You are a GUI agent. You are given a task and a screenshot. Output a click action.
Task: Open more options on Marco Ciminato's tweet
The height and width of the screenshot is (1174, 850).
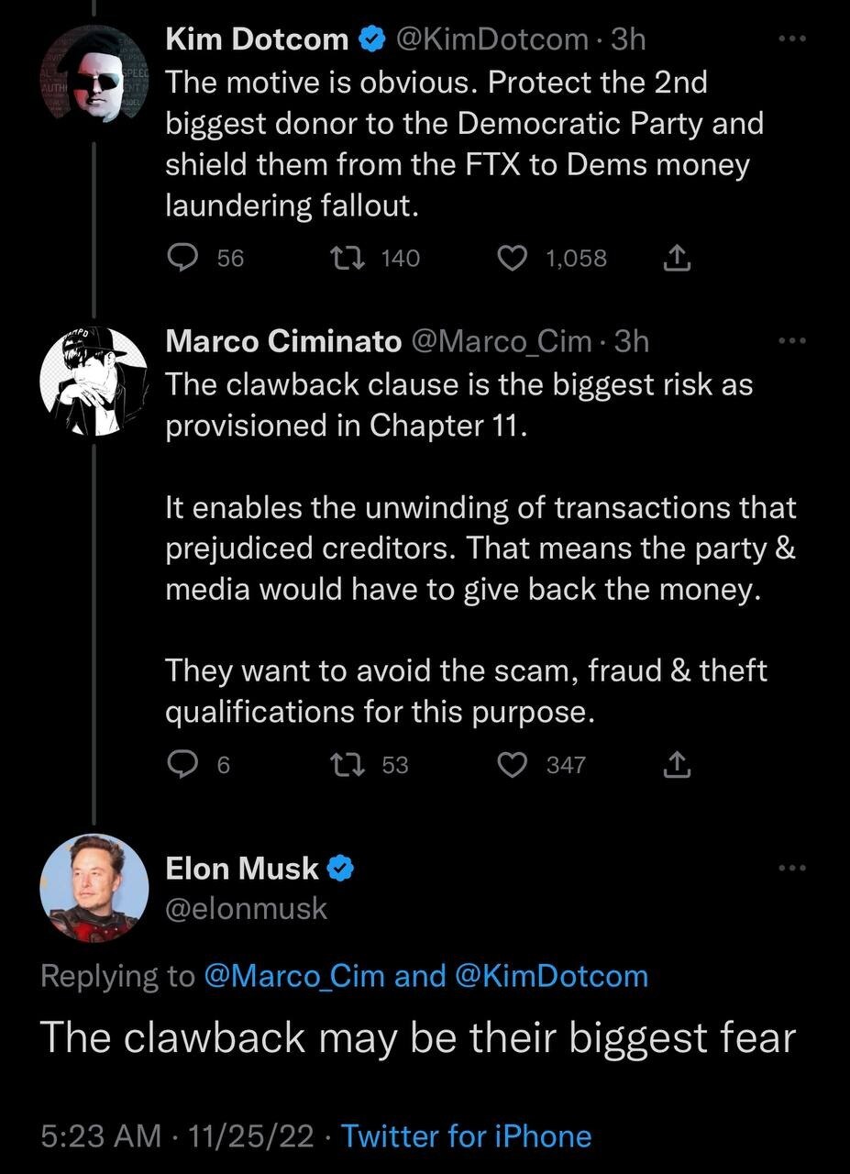790,341
